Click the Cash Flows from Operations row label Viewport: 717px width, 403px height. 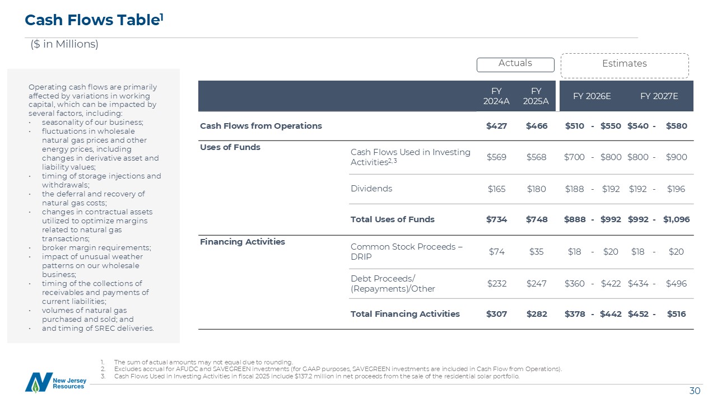tap(261, 126)
